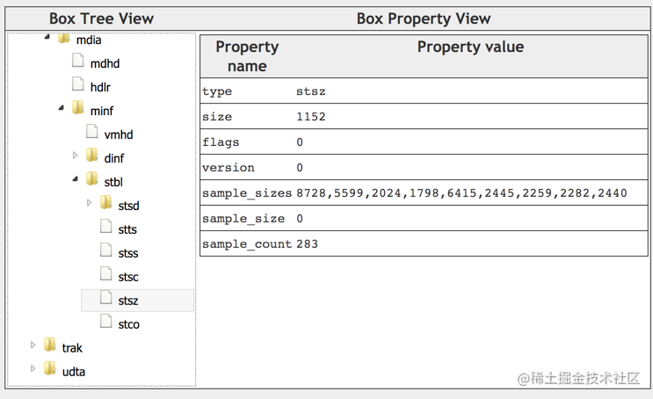Select the mdia box label
The width and height of the screenshot is (653, 399).
point(89,40)
